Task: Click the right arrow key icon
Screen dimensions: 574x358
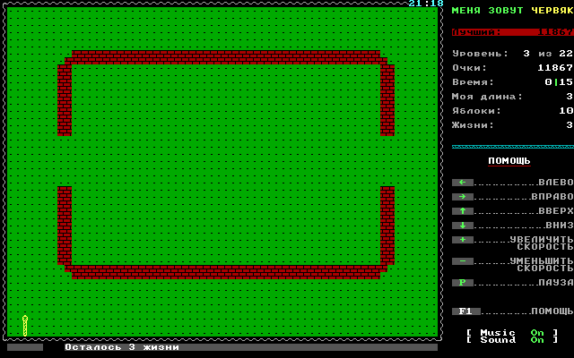Action: click(x=463, y=197)
